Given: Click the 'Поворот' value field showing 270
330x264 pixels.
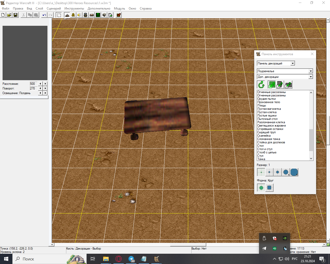Looking at the screenshot, I should pos(34,88).
